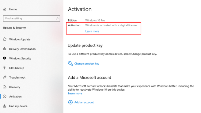Screen dimensions: 201x113
Task: Click the Windows Security shield icon
Action: pyautogui.click(x=5, y=58)
